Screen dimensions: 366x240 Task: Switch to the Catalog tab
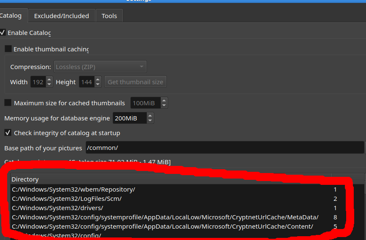point(14,15)
